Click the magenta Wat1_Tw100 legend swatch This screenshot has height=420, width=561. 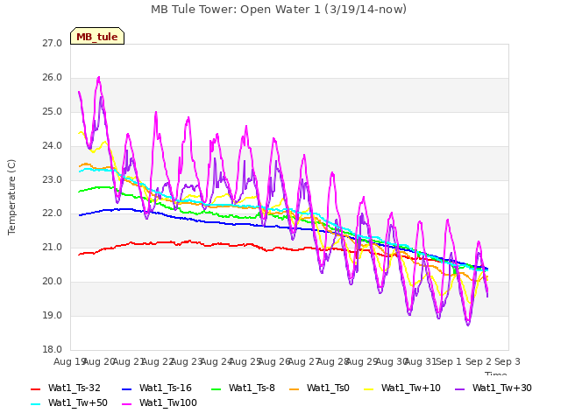(x=126, y=404)
